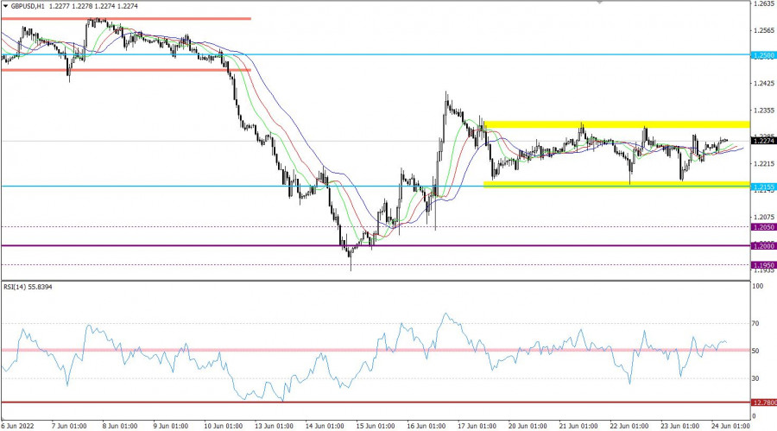The height and width of the screenshot is (431, 777).
Task: Click the red 12.7806 RSI level label
Action: 763,402
